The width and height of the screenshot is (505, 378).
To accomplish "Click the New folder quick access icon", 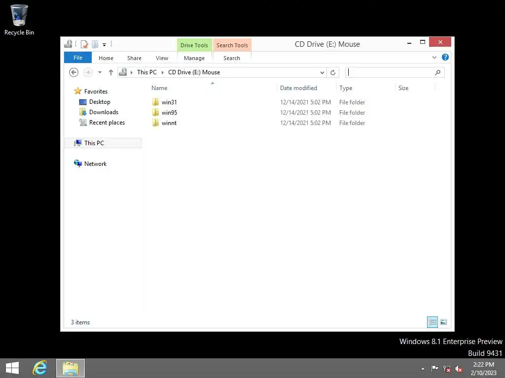I will (95, 44).
